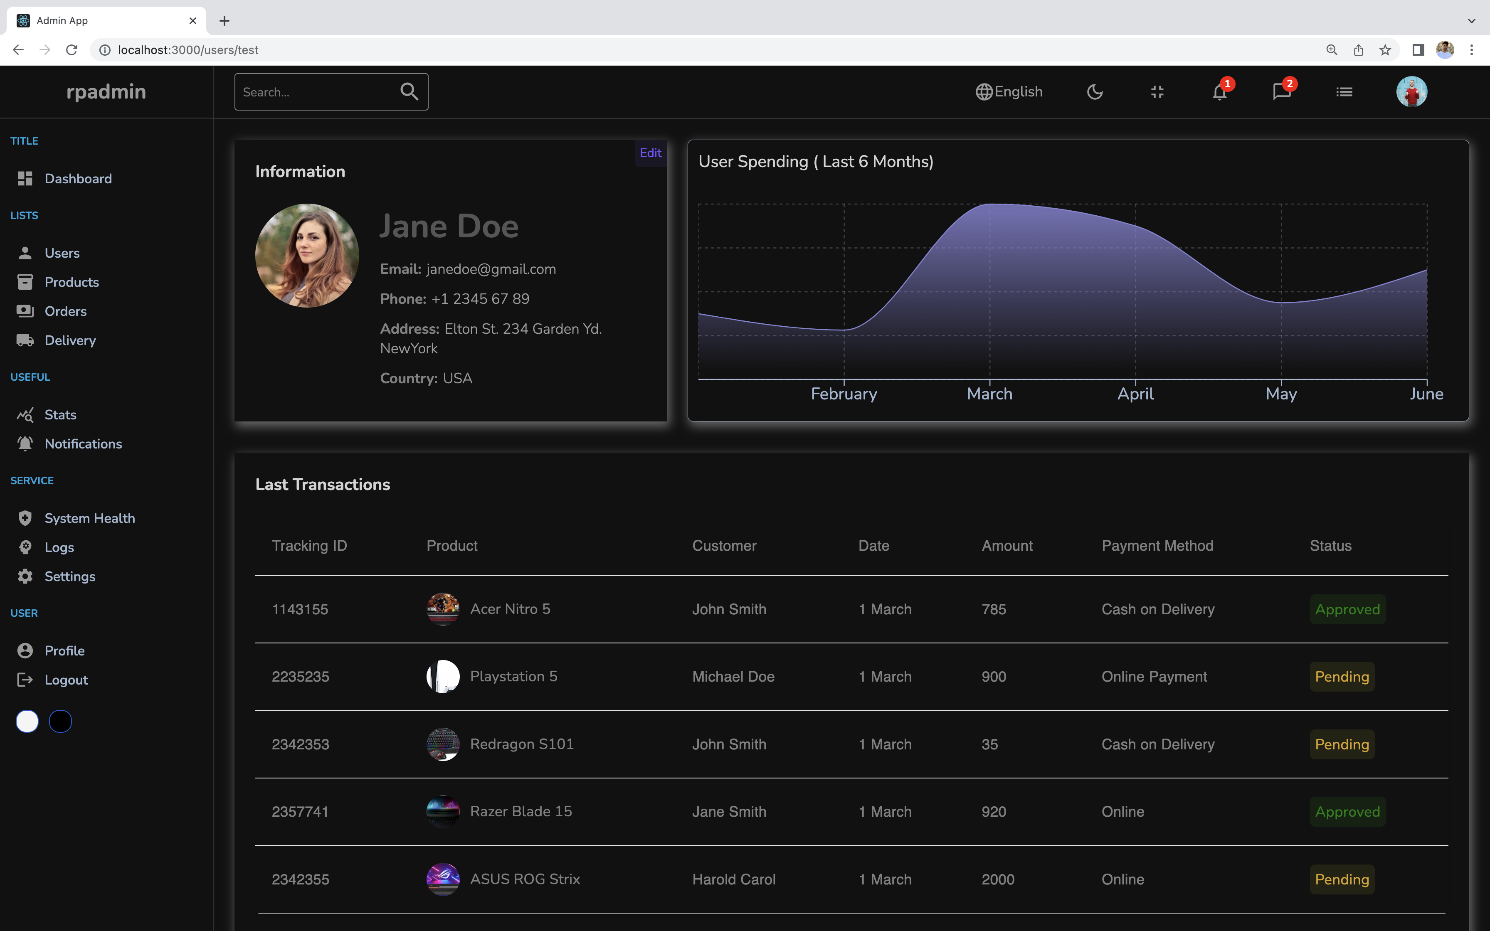Click the Profile person icon

point(25,650)
